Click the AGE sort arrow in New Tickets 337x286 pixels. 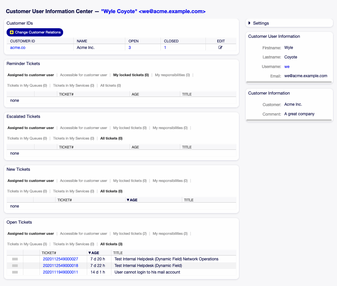click(x=128, y=200)
